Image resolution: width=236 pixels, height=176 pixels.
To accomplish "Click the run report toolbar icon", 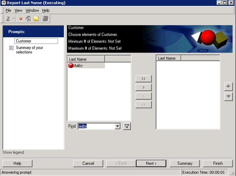I will click(x=8, y=19).
